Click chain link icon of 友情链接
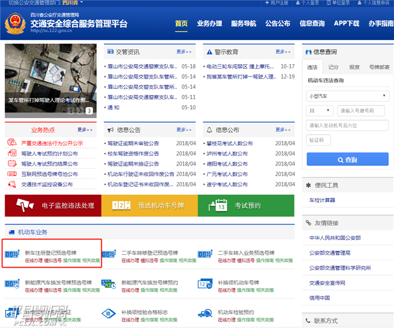The width and height of the screenshot is (394, 329). coord(308,223)
